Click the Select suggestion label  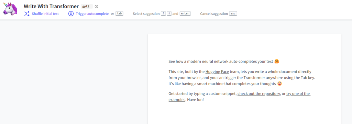click(x=146, y=14)
